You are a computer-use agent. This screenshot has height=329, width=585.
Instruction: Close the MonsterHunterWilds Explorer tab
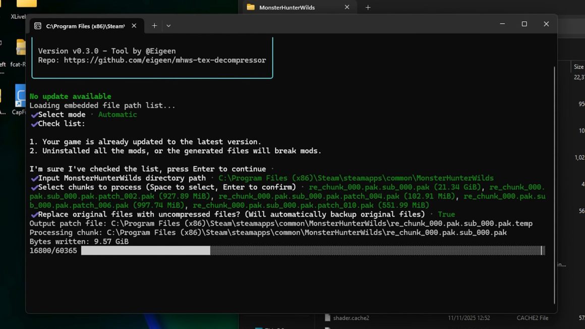347,7
